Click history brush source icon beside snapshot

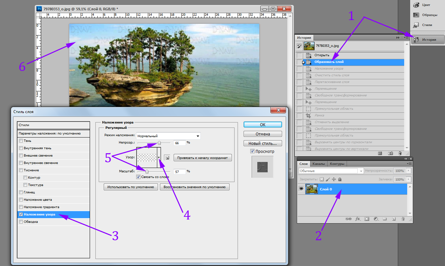(299, 46)
